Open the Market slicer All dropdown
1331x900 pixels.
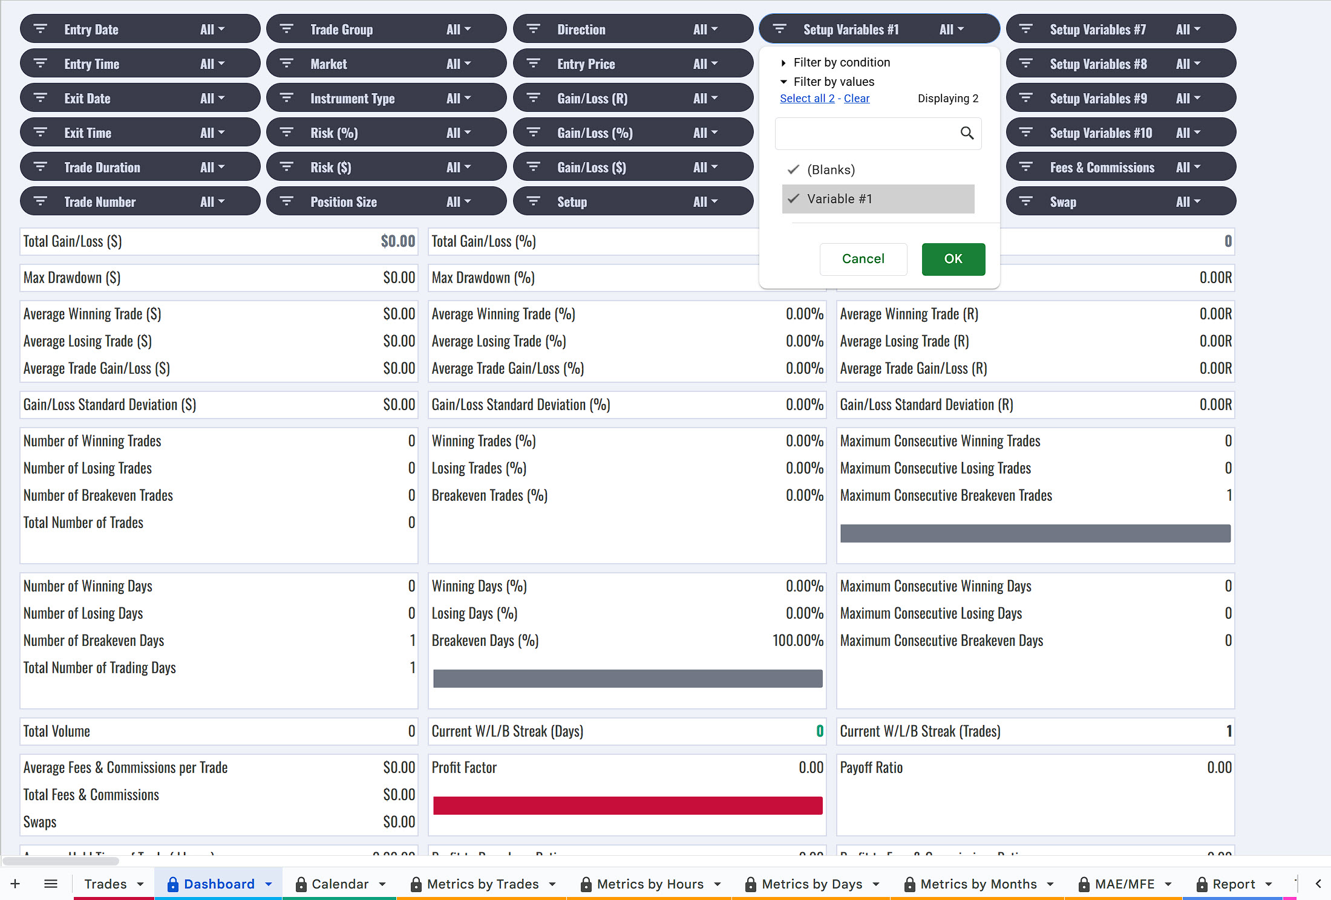click(x=459, y=64)
